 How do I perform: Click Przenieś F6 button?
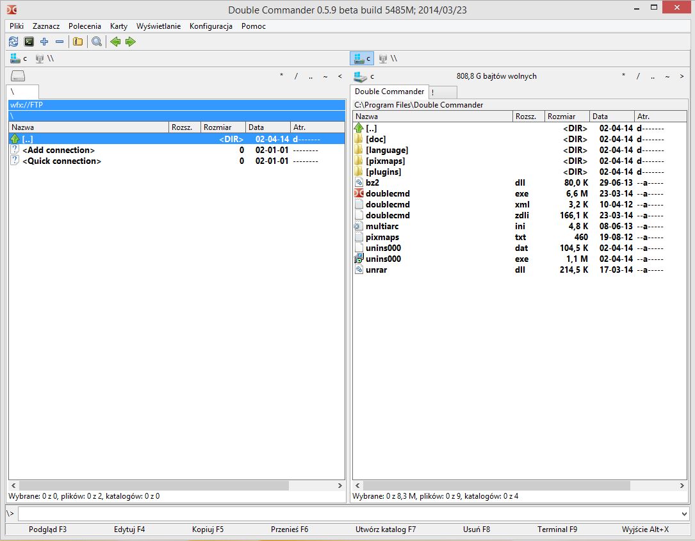290,529
